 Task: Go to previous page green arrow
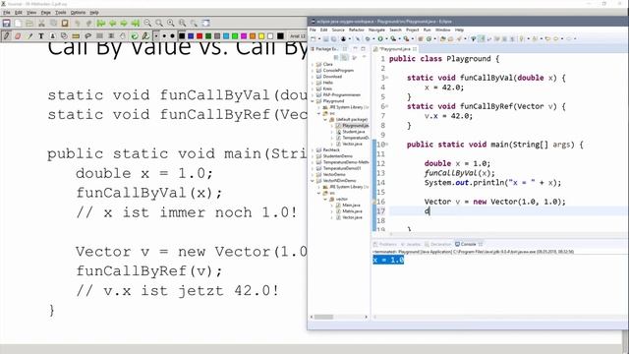pyautogui.click(x=112, y=24)
